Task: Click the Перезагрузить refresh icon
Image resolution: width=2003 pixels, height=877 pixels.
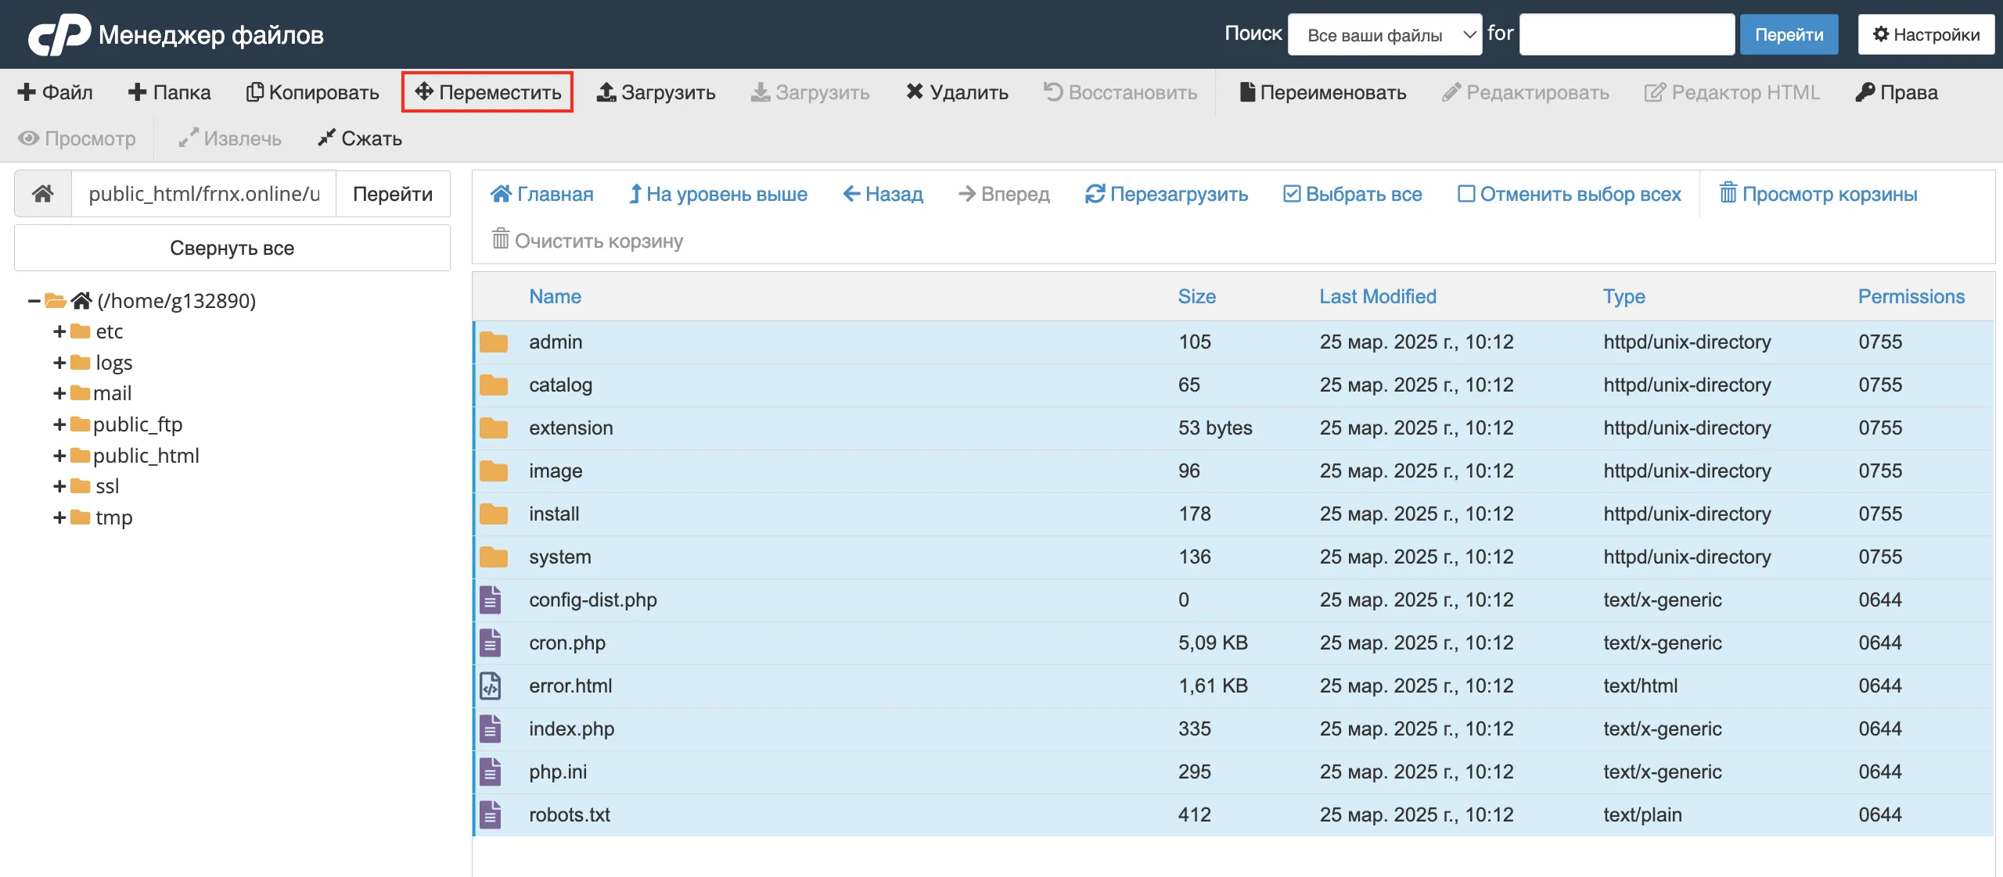Action: [1095, 194]
